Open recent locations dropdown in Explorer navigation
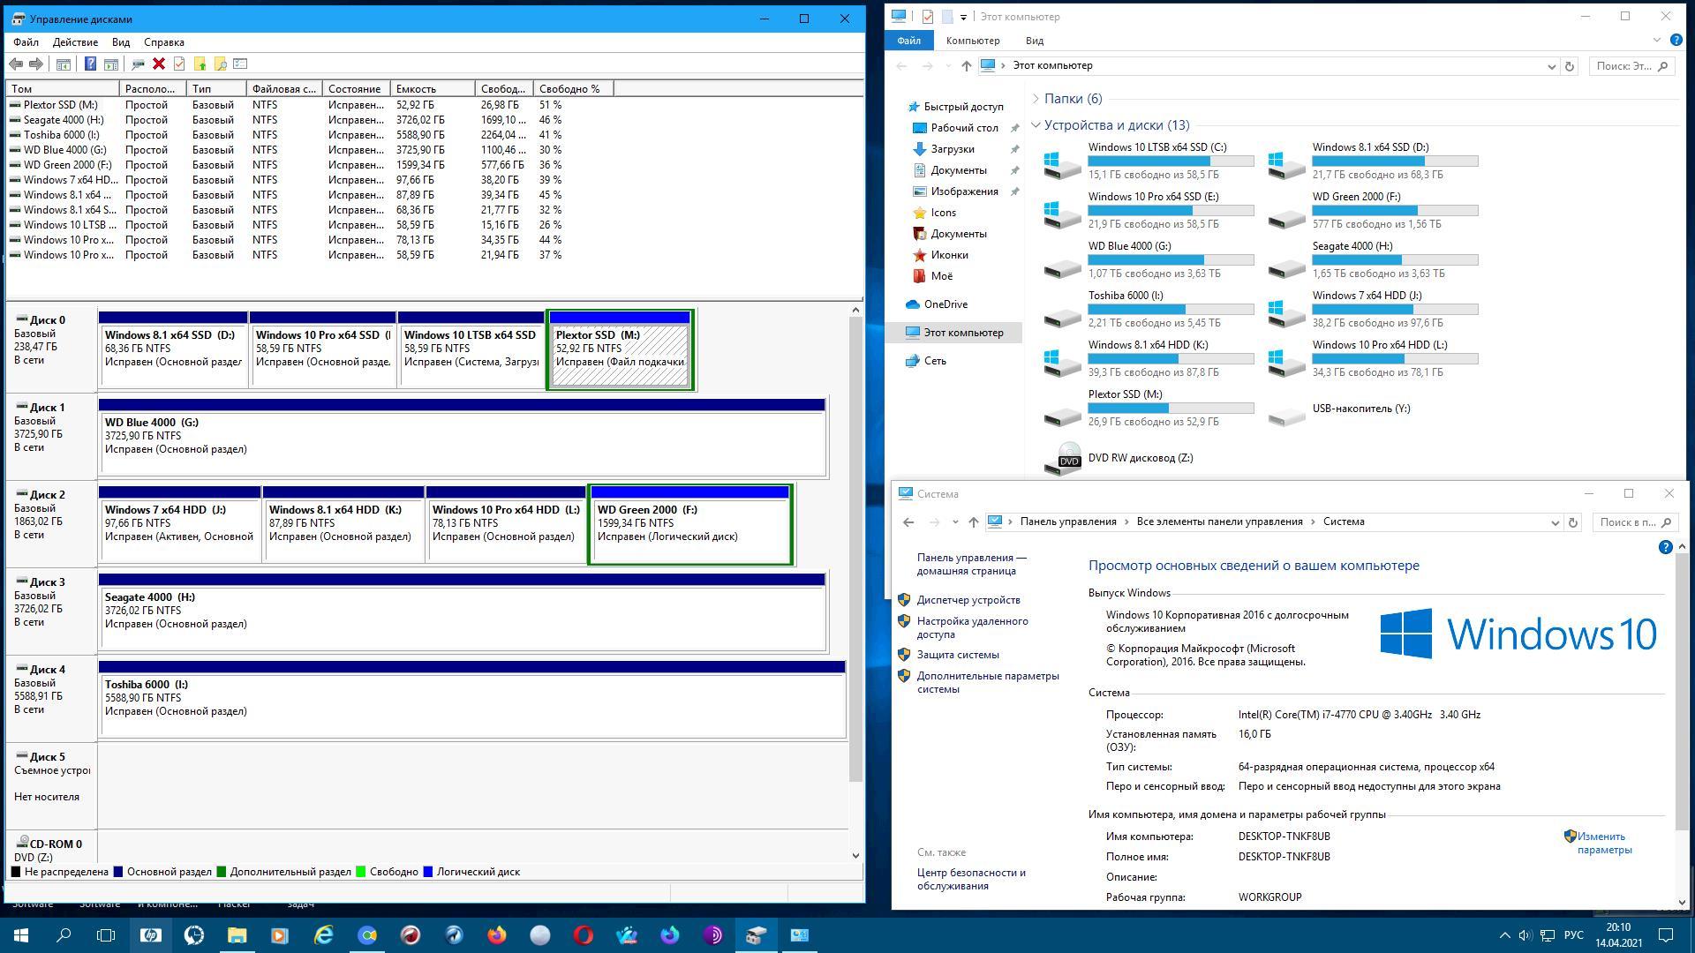The width and height of the screenshot is (1695, 953). (948, 66)
